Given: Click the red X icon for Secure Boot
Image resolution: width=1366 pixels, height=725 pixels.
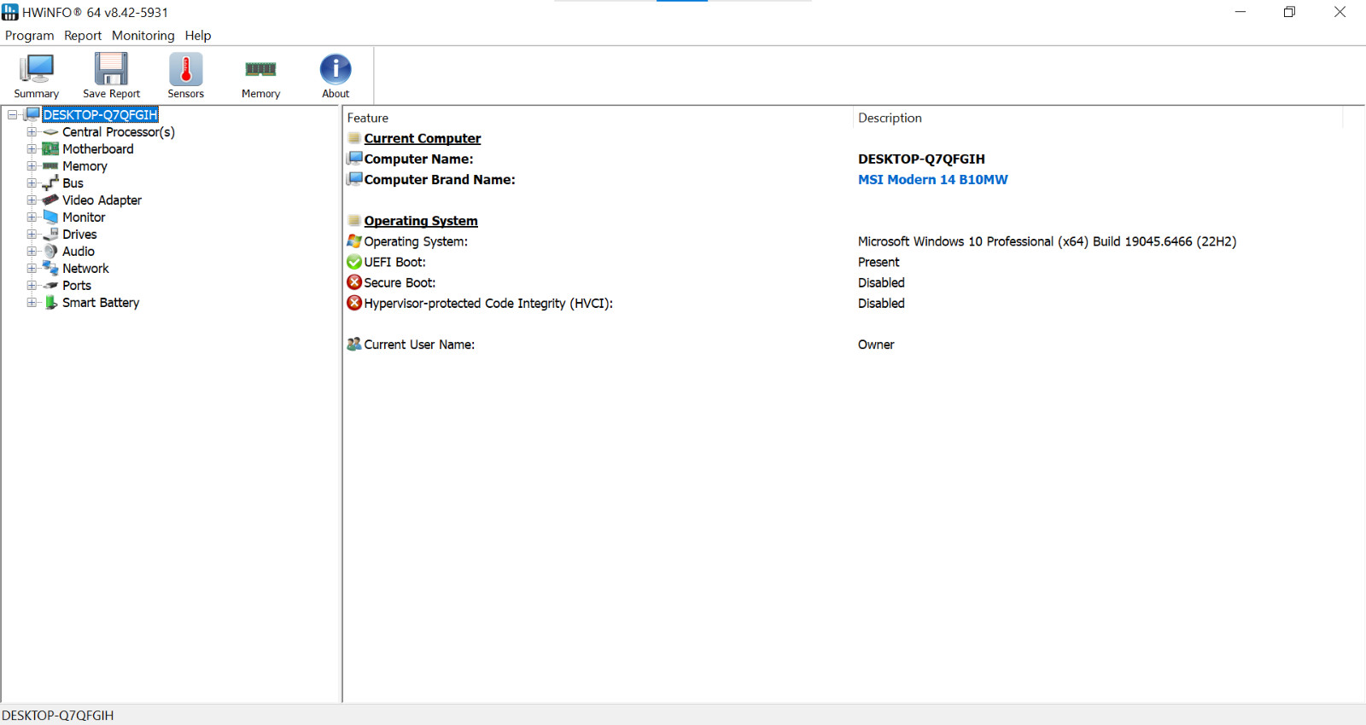Looking at the screenshot, I should (x=354, y=282).
